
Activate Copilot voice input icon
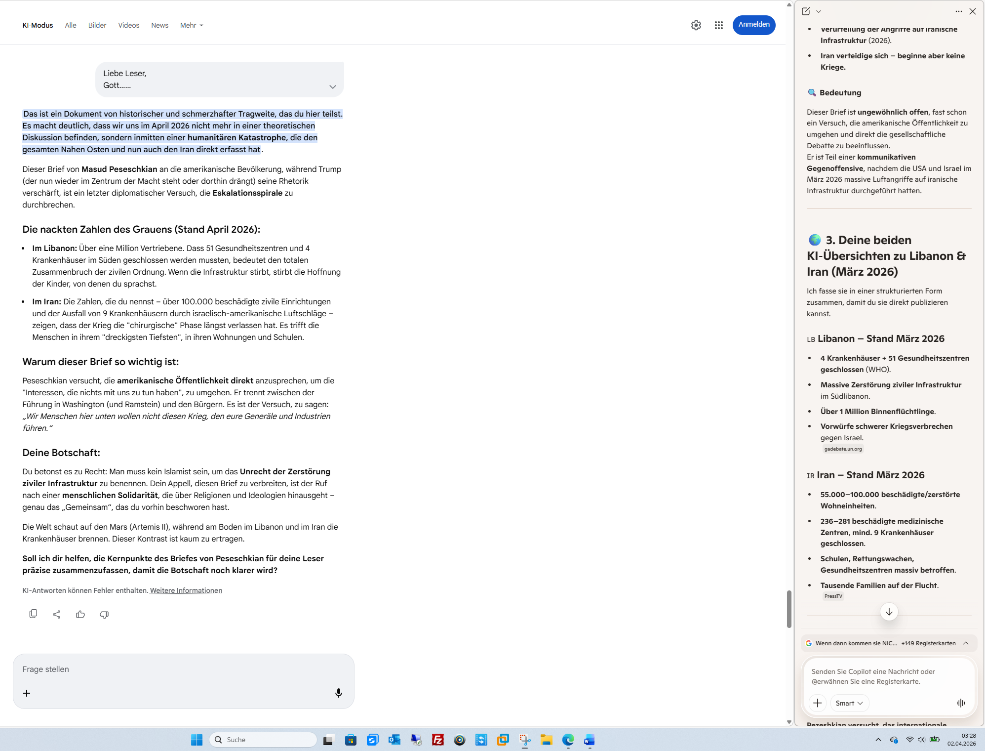coord(960,703)
